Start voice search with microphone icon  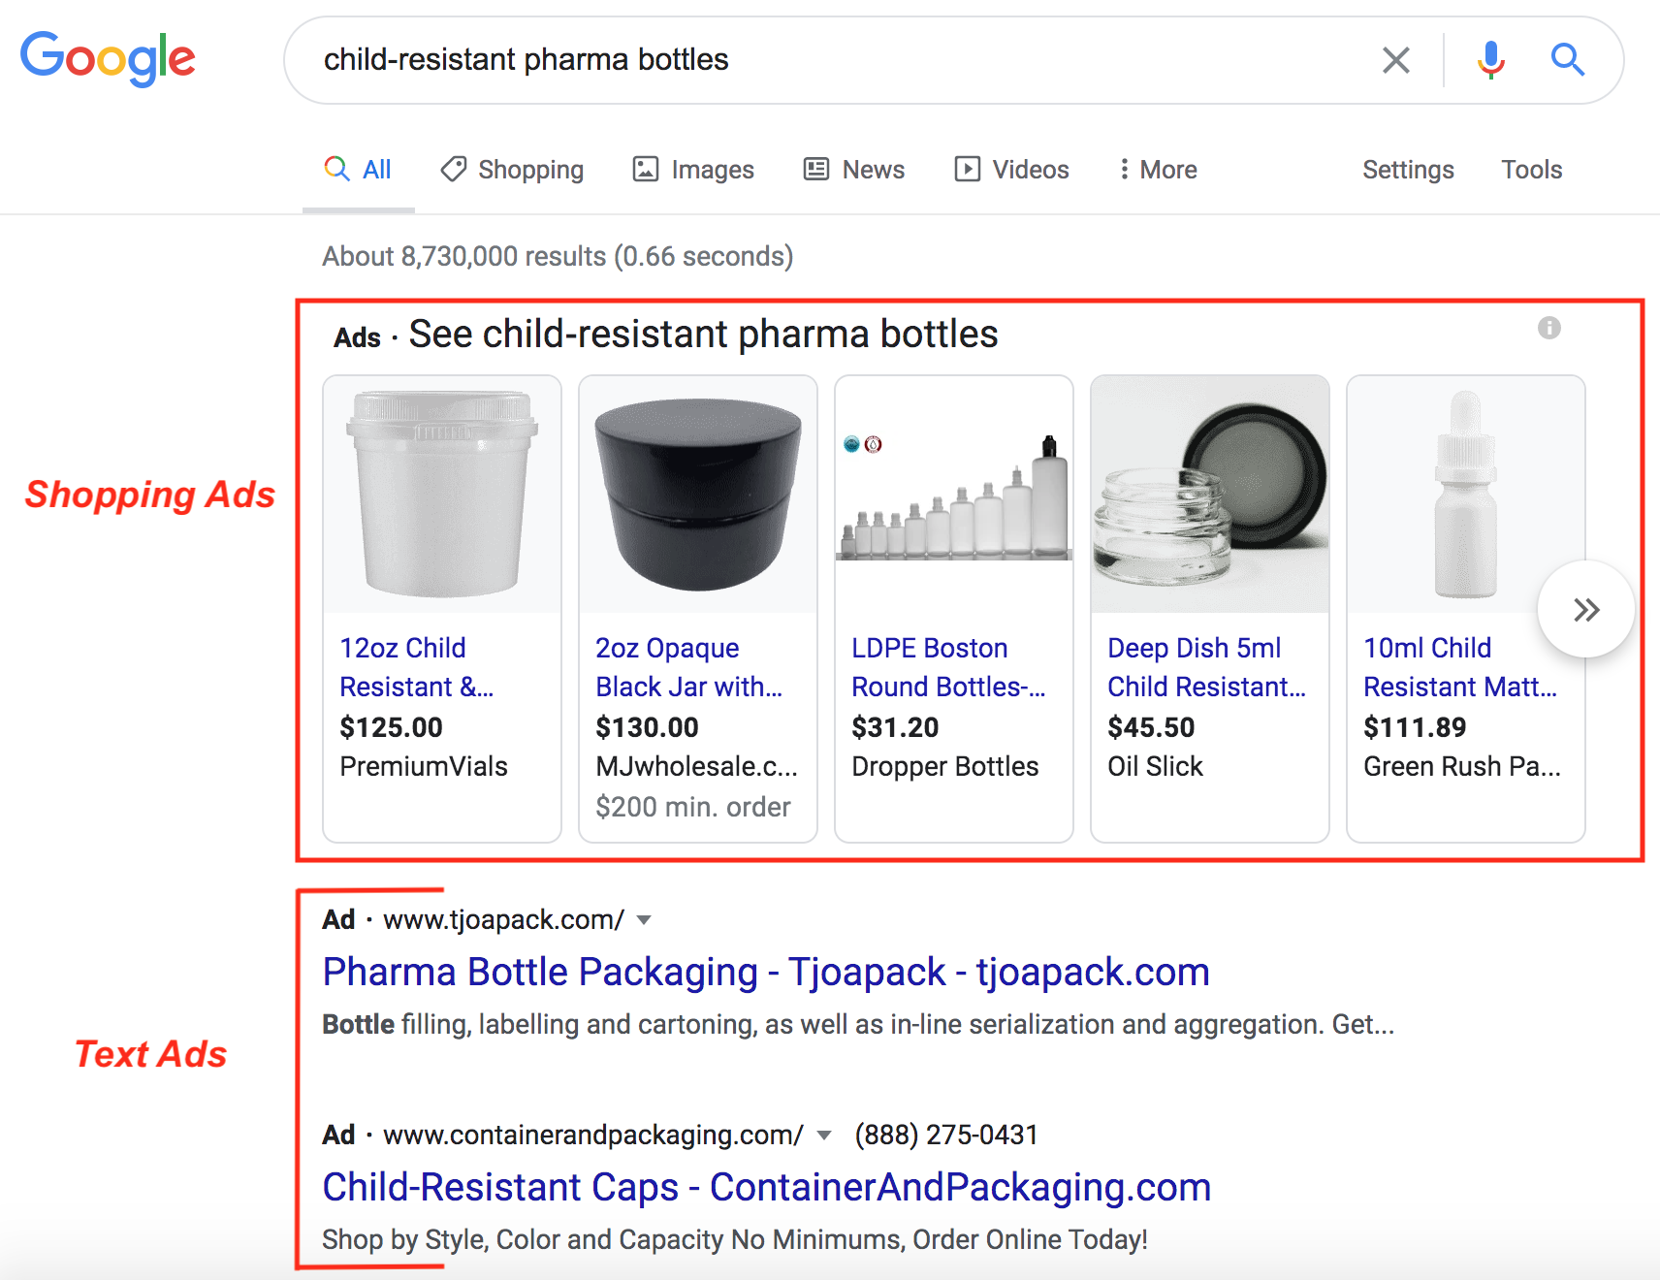click(x=1490, y=60)
